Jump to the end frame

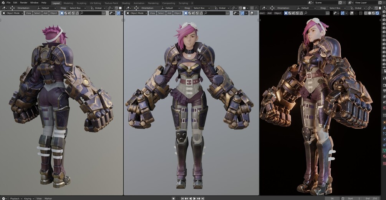coord(202,198)
